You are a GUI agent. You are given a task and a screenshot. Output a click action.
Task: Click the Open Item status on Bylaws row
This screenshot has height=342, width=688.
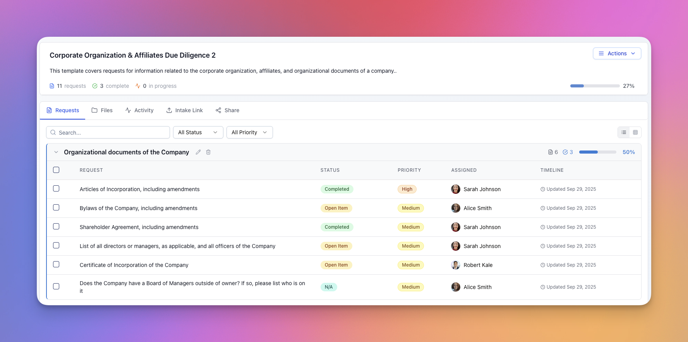(336, 208)
